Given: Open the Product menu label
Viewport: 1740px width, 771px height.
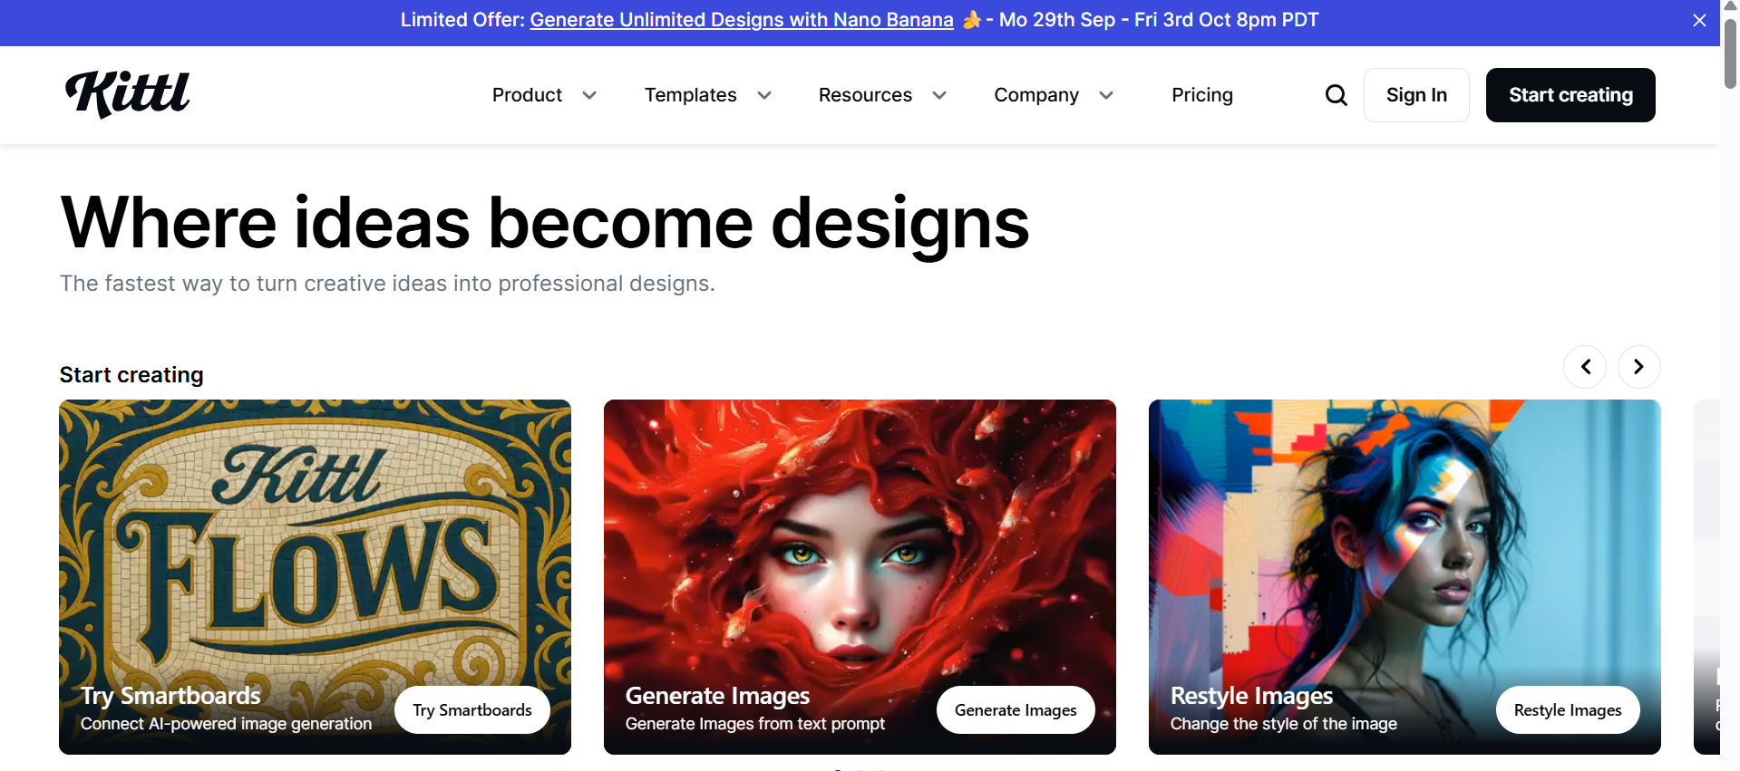Looking at the screenshot, I should pyautogui.click(x=527, y=95).
